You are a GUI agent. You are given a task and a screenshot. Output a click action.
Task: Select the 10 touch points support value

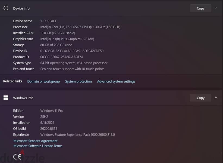pyautogui.click(x=72, y=69)
